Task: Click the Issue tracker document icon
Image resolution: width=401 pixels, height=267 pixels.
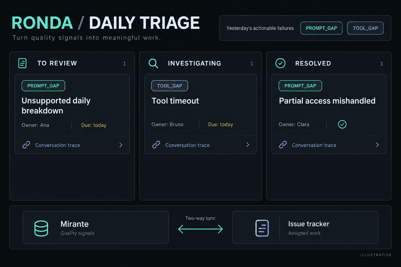Action: [x=262, y=228]
